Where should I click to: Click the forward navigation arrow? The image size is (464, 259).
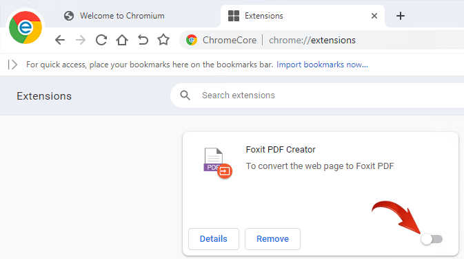(x=81, y=40)
